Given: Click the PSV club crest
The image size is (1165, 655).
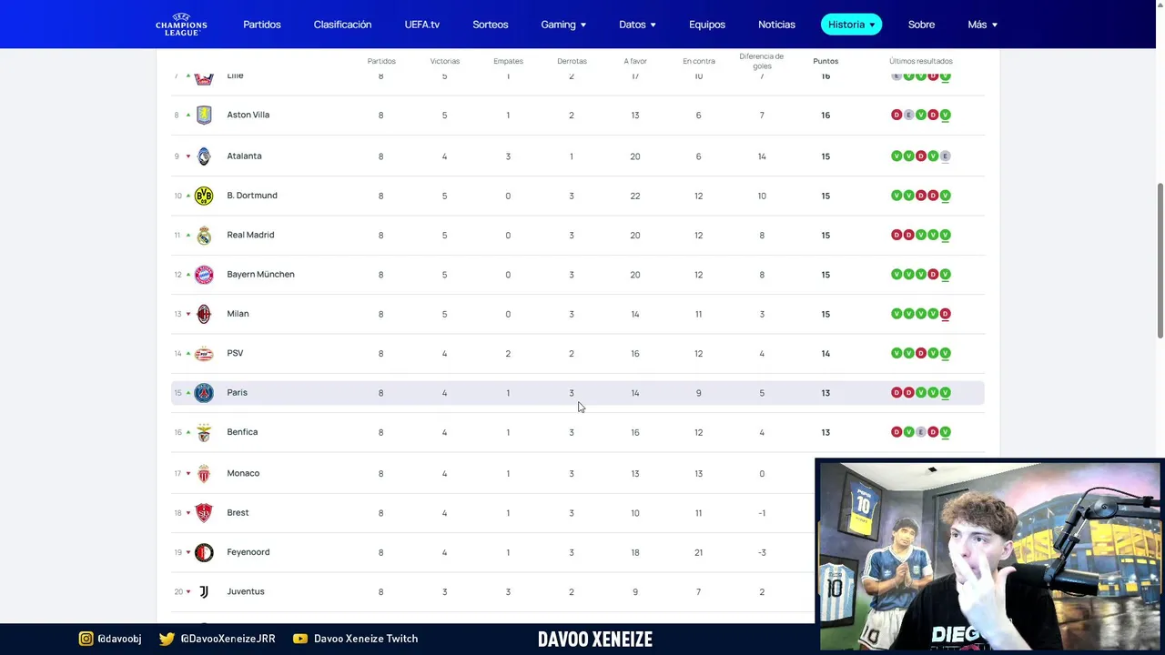Looking at the screenshot, I should pos(204,354).
